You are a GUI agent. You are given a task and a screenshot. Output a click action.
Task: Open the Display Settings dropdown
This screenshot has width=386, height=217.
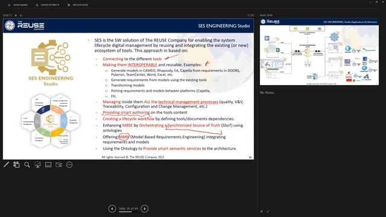tap(47, 5)
